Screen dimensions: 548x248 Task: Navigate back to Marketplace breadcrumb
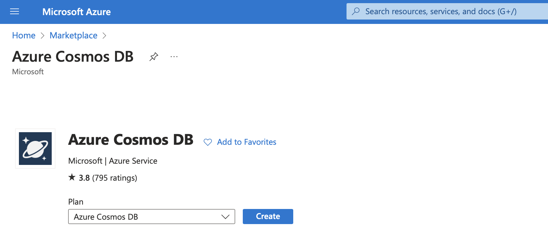pyautogui.click(x=73, y=36)
